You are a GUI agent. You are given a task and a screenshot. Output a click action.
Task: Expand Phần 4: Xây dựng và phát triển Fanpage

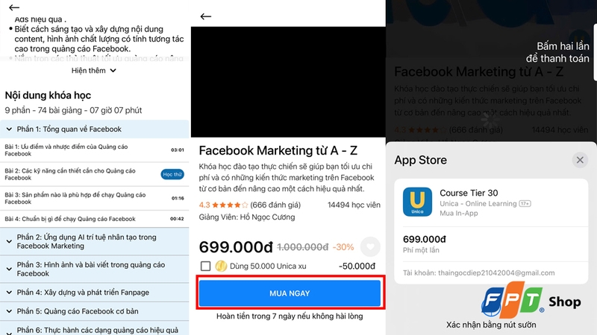tap(95, 293)
